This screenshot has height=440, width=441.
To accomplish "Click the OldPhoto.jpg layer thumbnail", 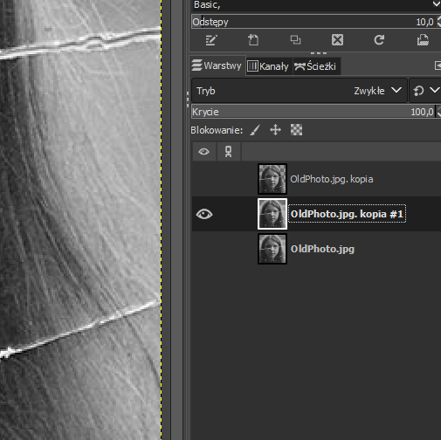I will pos(272,249).
